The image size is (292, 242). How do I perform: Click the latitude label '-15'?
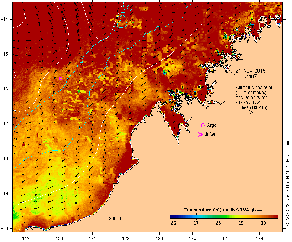point(5,54)
